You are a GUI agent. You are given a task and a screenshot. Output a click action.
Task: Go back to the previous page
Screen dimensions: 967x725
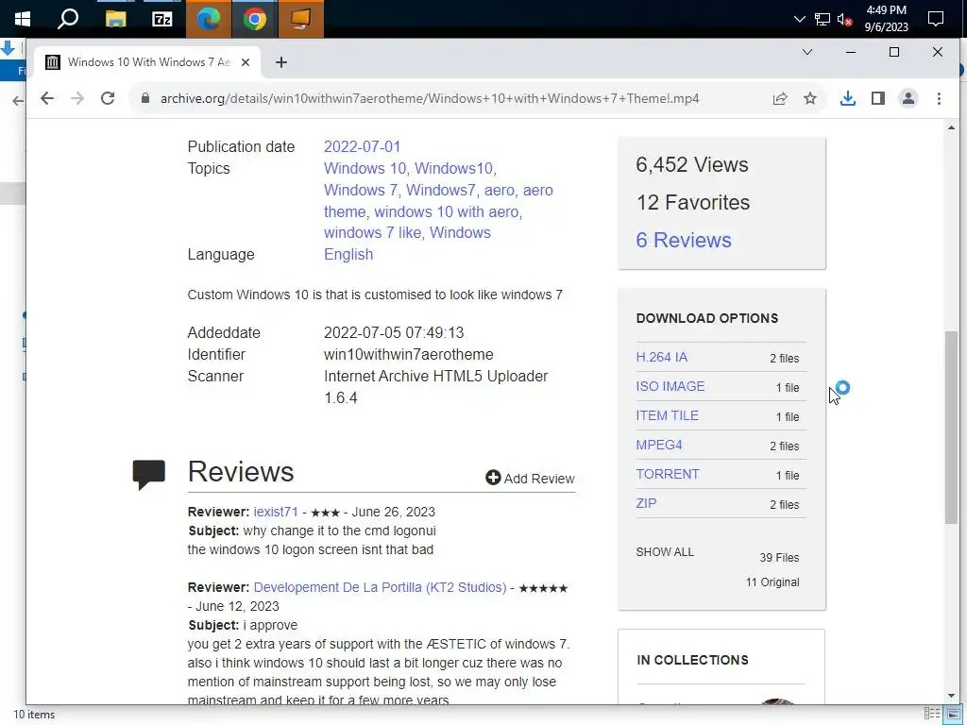pos(47,98)
